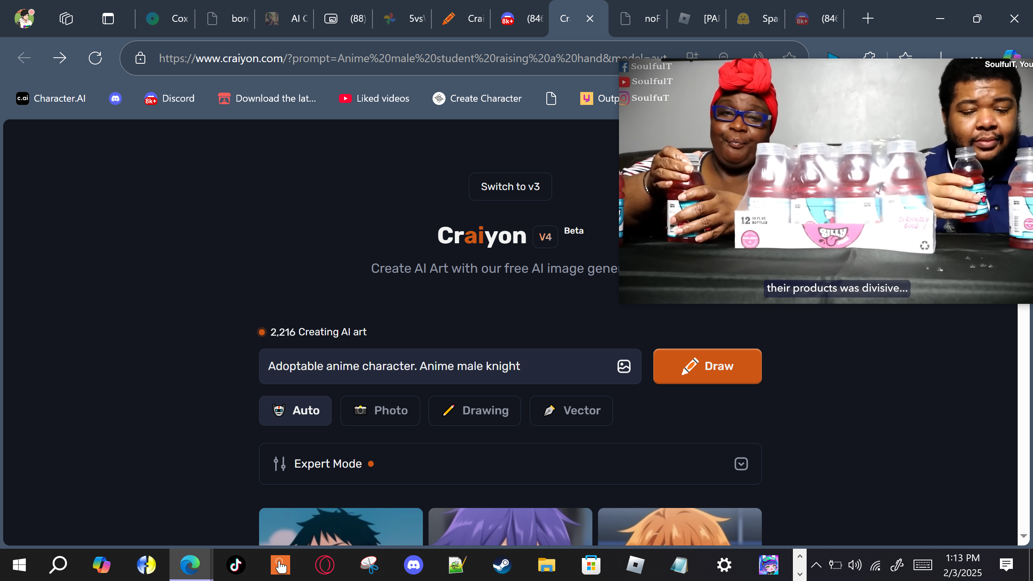Open Windows Settings gear in the taskbar
This screenshot has height=581, width=1033.
point(724,565)
